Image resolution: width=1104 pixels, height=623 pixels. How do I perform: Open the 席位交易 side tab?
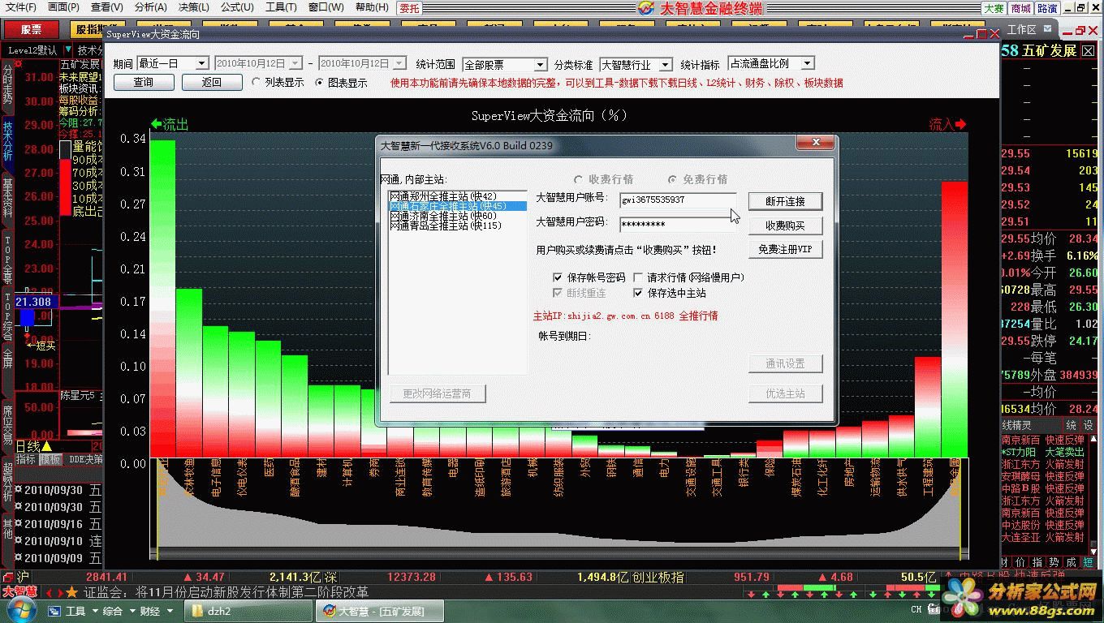point(7,424)
